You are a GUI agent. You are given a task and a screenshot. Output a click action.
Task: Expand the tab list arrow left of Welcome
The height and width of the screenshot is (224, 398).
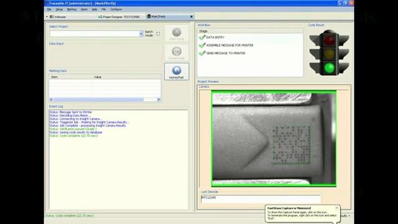click(x=47, y=17)
